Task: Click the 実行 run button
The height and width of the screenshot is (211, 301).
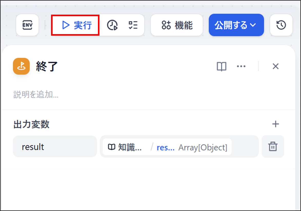Action: pos(75,25)
